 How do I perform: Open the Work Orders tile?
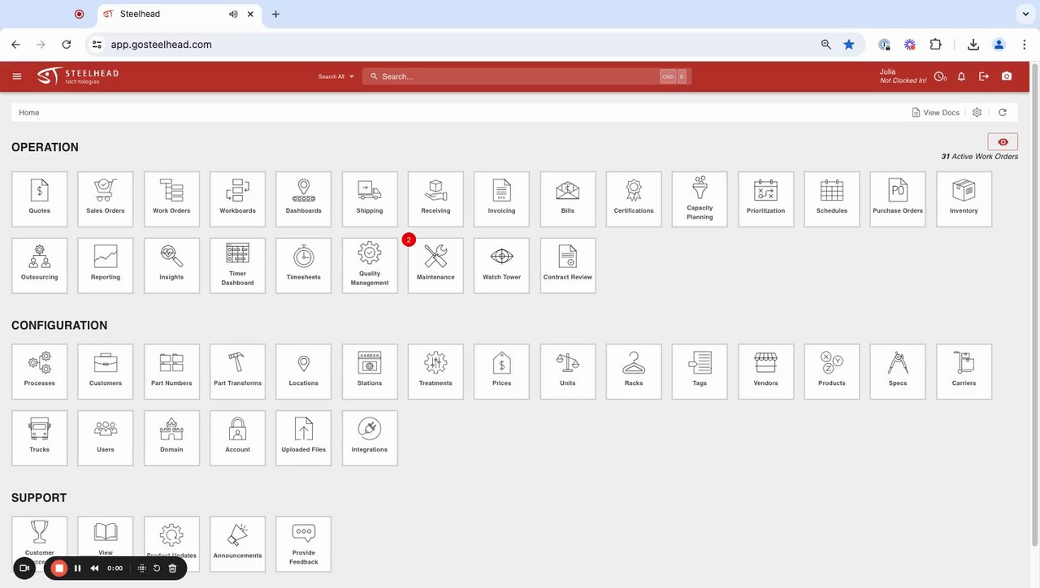tap(171, 199)
